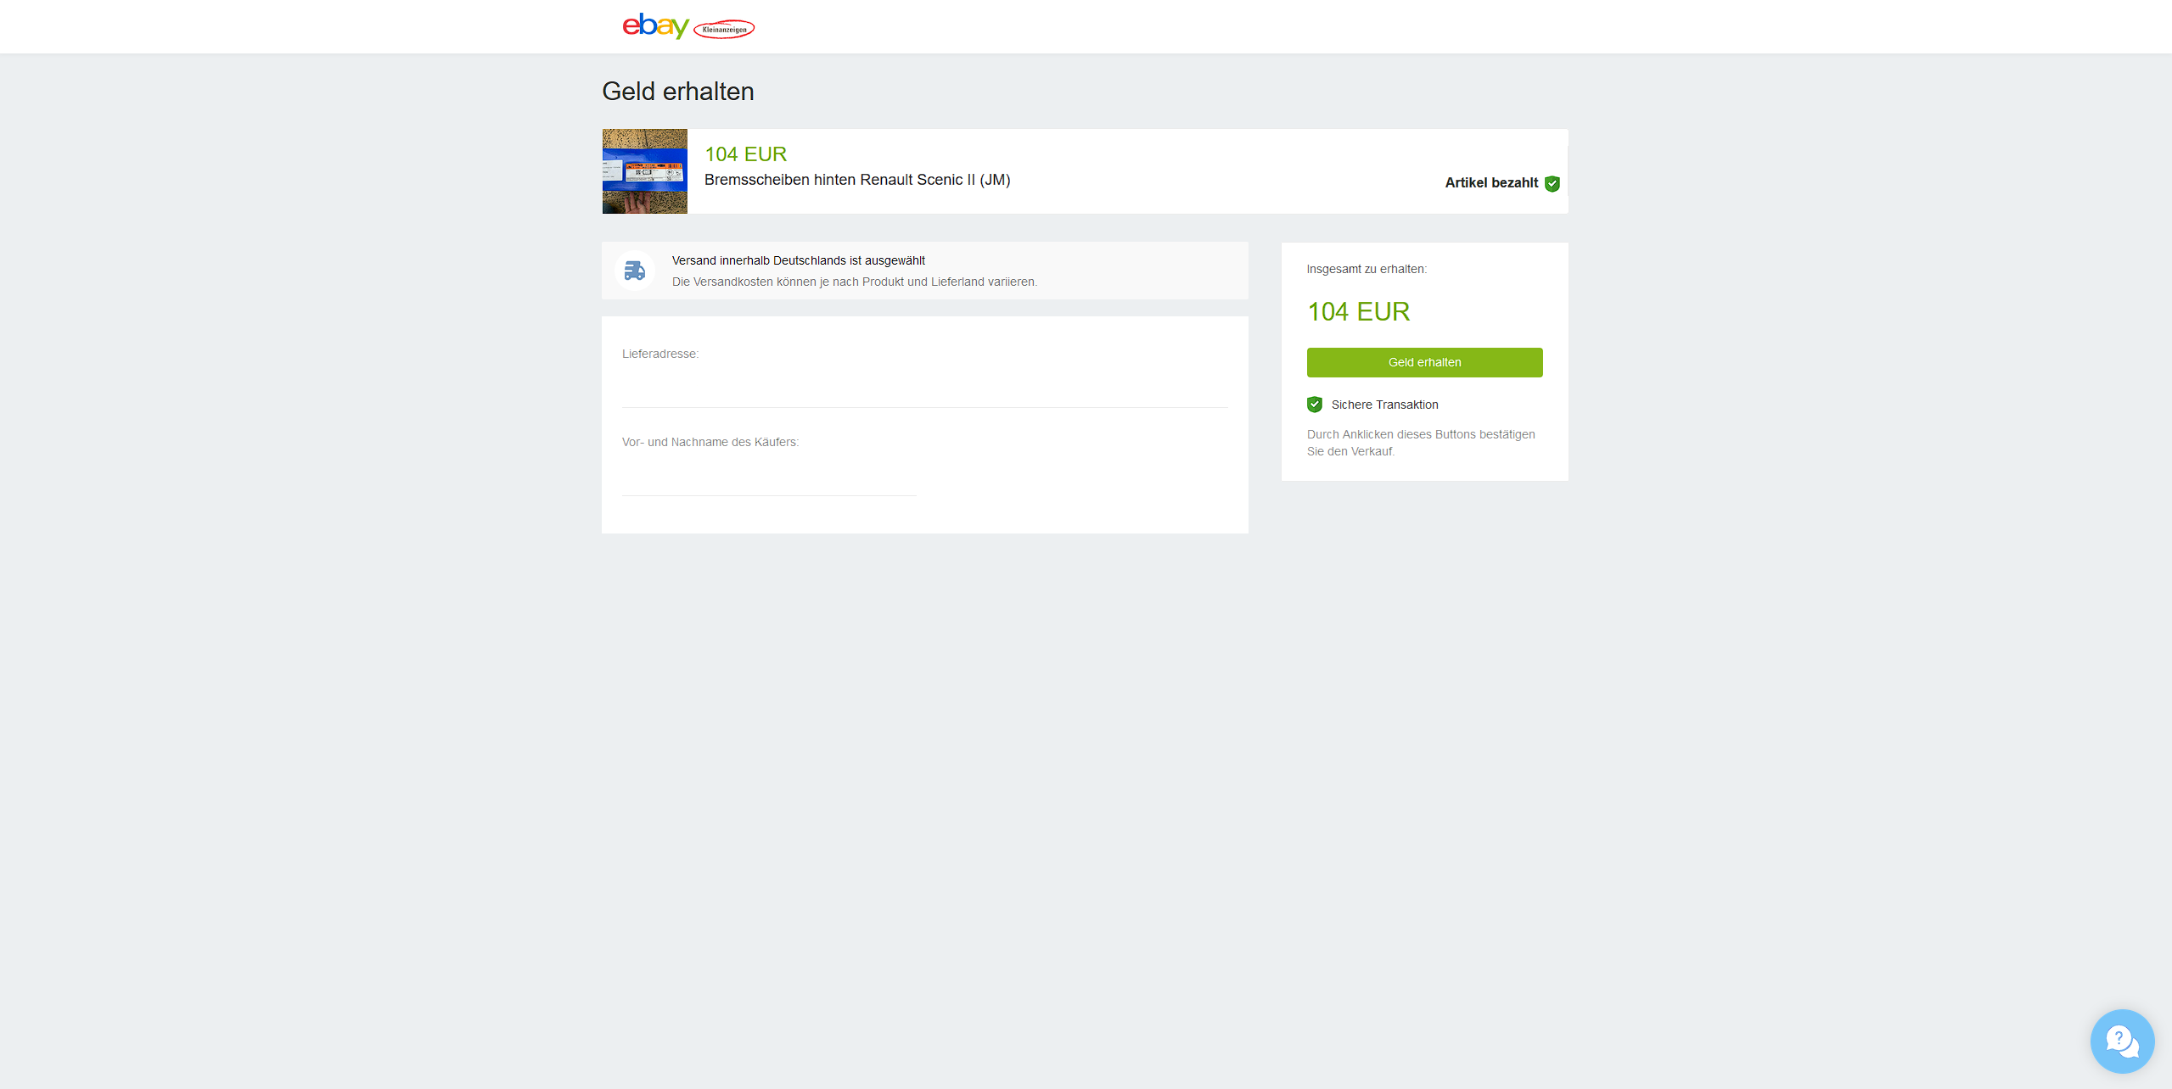Click the 104 EUR price in item card
Viewport: 2172px width, 1089px height.
tap(746, 154)
